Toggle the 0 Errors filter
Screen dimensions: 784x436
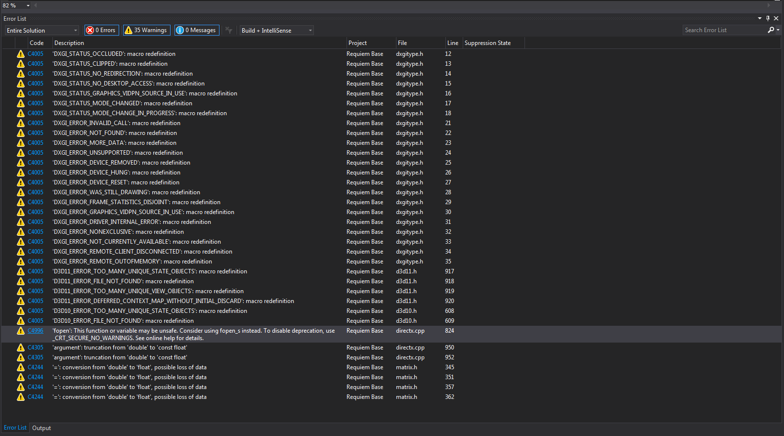102,30
